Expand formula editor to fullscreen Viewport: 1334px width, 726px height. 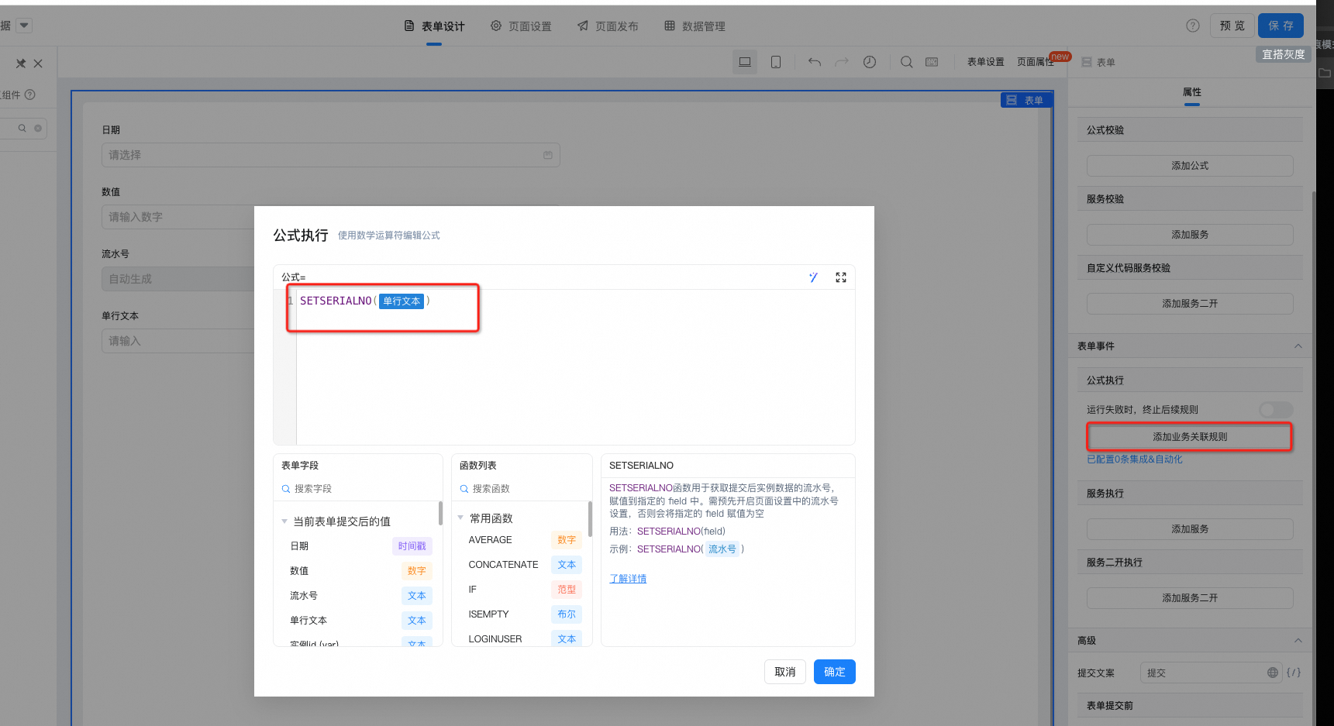pyautogui.click(x=841, y=277)
